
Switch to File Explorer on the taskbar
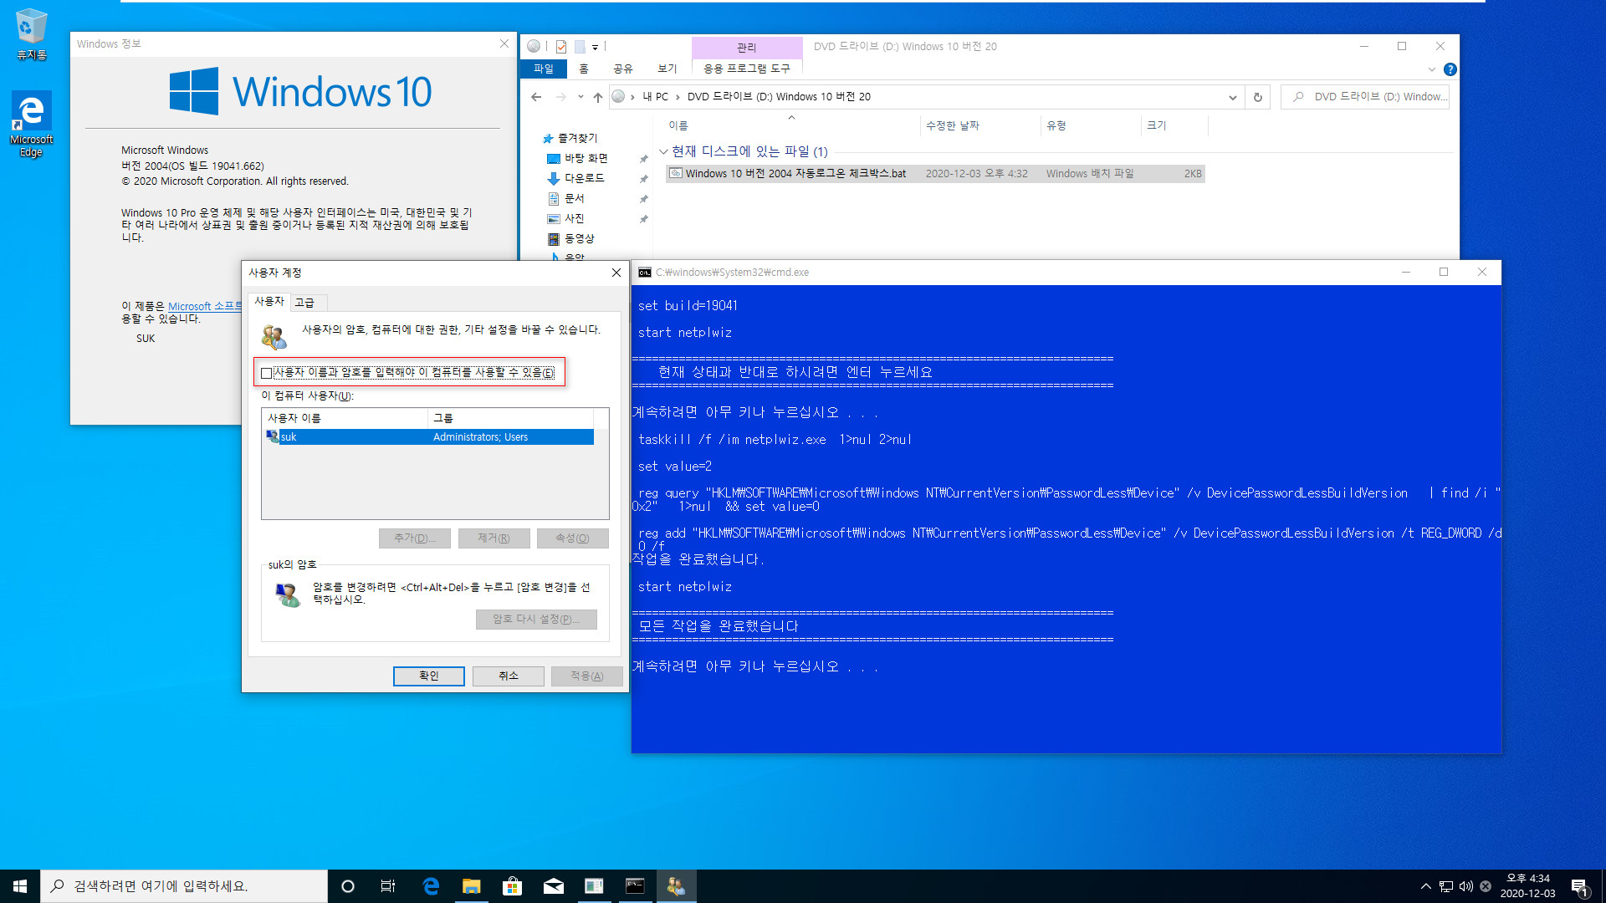(472, 886)
